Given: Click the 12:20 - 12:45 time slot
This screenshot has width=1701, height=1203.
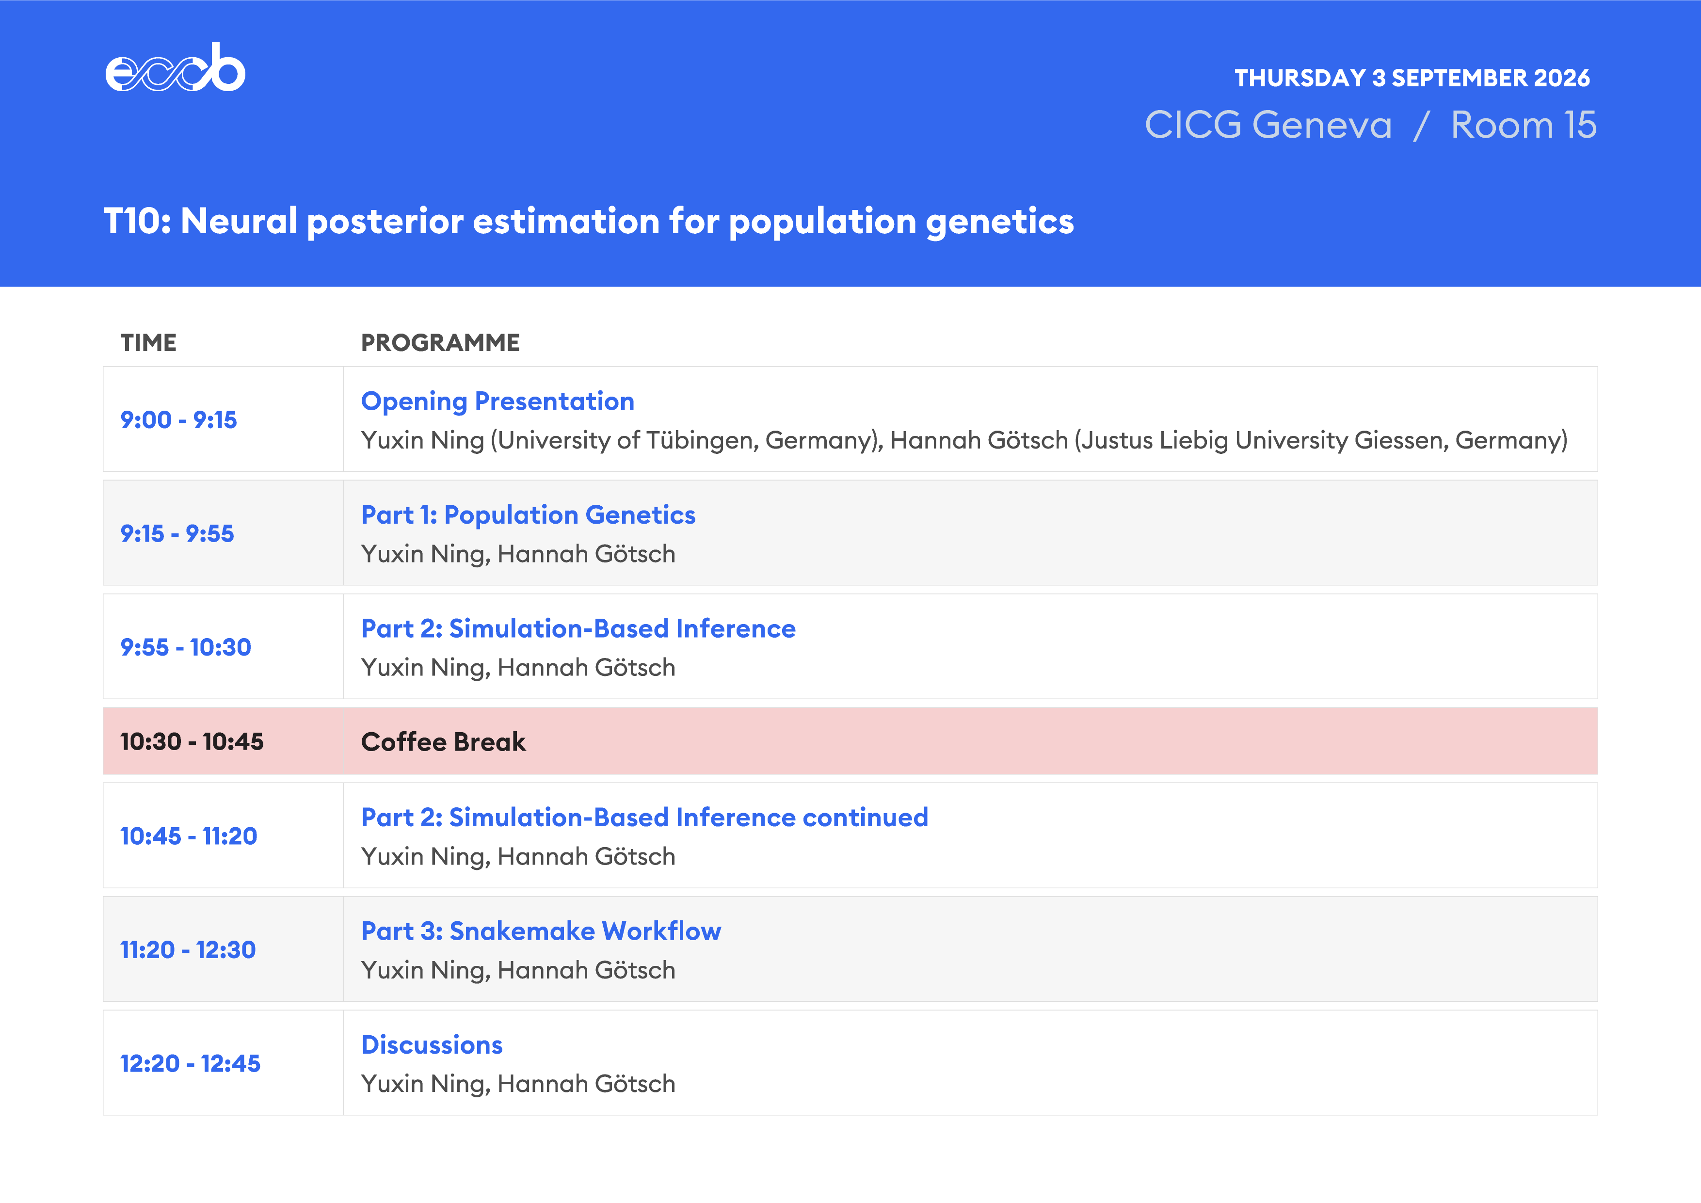Looking at the screenshot, I should [190, 1063].
